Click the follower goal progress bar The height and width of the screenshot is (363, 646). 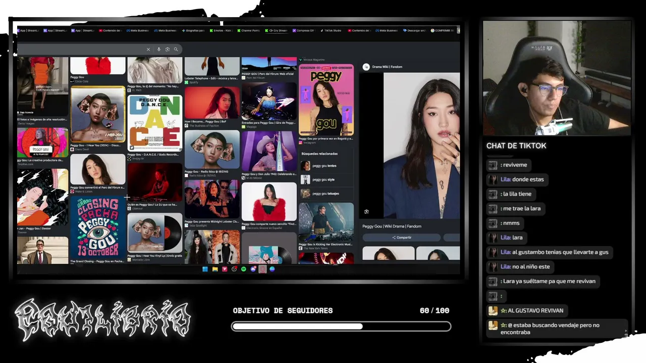tap(341, 326)
